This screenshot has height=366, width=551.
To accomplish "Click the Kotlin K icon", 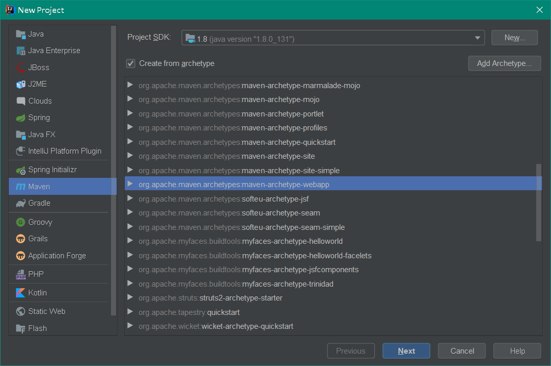I will coord(21,293).
